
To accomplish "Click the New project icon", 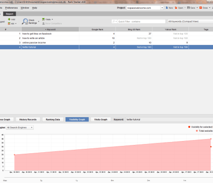I will tap(167, 8).
